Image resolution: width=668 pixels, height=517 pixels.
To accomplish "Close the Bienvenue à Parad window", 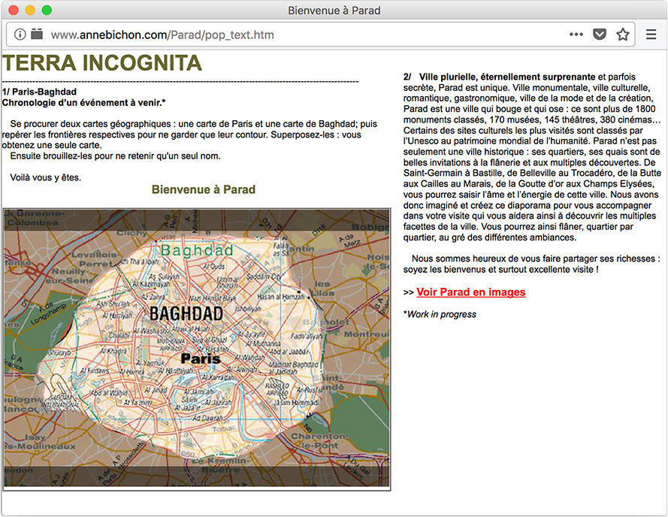I will tap(14, 11).
